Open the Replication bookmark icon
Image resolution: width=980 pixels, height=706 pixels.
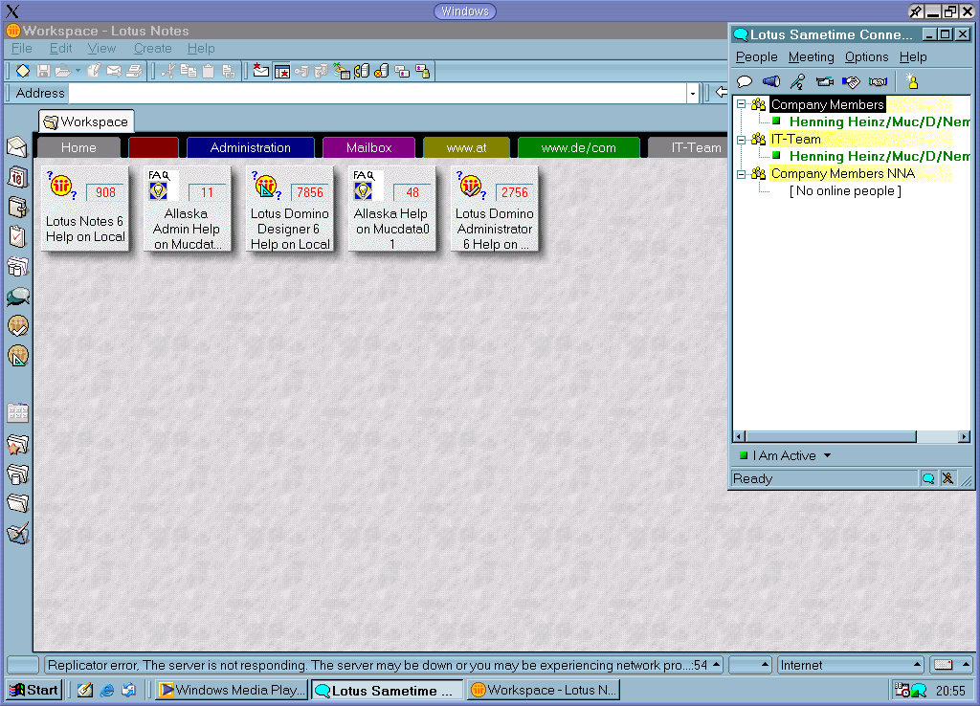(x=17, y=267)
